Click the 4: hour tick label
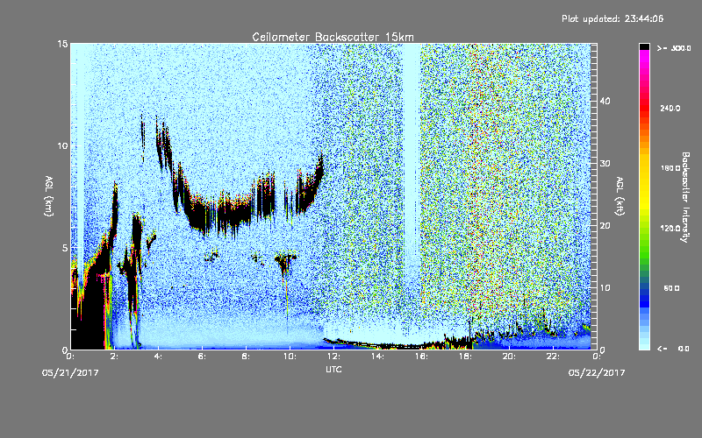 (158, 357)
